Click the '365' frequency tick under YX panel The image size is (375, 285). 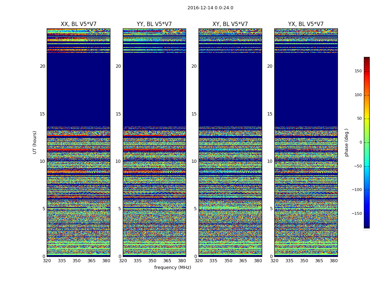pos(319,261)
